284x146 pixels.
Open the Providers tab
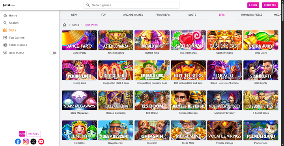(x=163, y=15)
